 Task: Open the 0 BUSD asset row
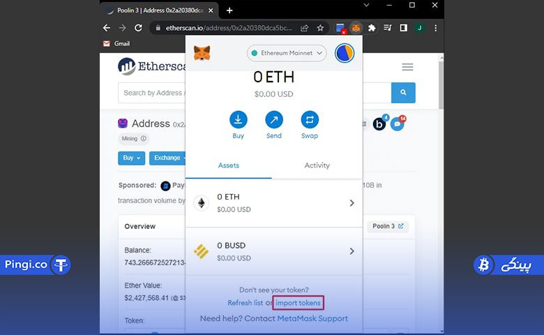[x=274, y=251]
